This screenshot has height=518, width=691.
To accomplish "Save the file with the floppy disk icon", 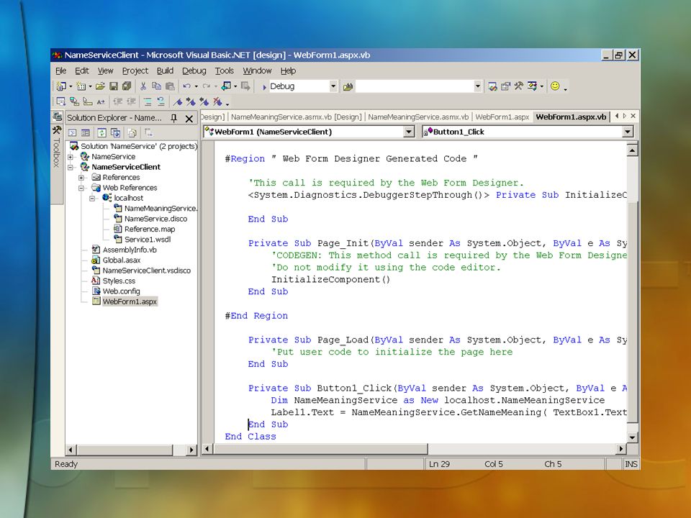I will pos(113,86).
